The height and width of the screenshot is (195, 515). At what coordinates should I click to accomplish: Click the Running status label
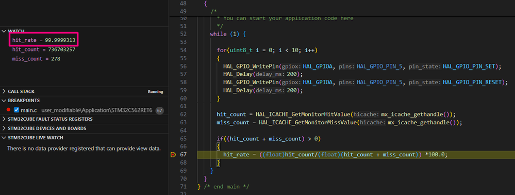coord(155,92)
